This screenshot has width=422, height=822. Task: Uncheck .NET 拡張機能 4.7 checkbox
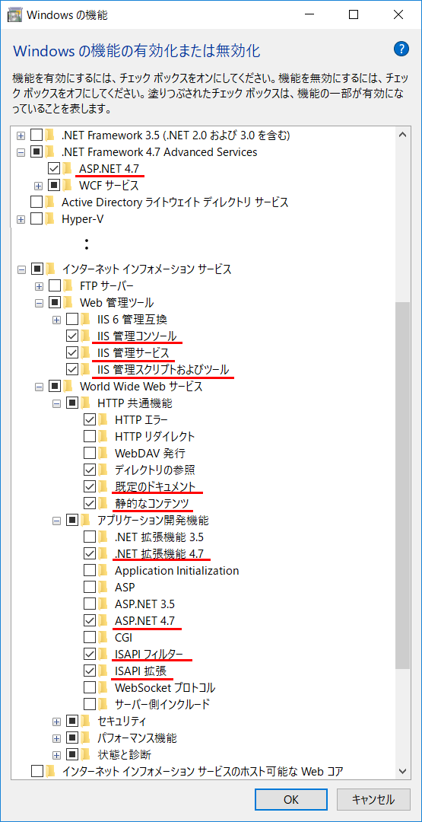point(90,553)
